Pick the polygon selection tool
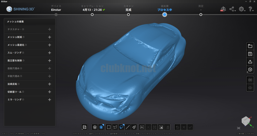This screenshot has width=257, height=136. 115,127
